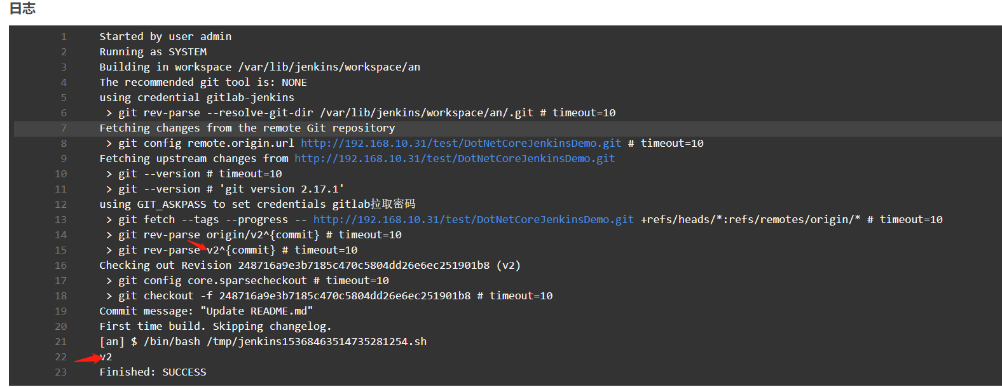
Task: Click the "git checkout -f" command line
Action: [335, 296]
